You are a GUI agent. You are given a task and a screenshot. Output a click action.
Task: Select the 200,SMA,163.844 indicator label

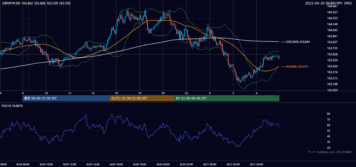coord(296,42)
